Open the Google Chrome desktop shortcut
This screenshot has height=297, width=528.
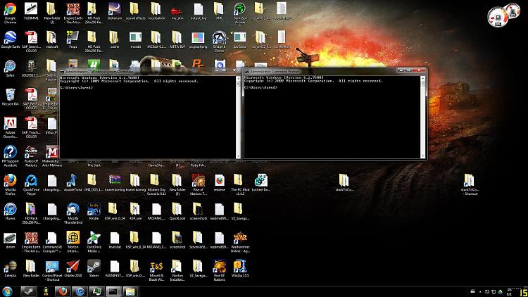[10, 12]
